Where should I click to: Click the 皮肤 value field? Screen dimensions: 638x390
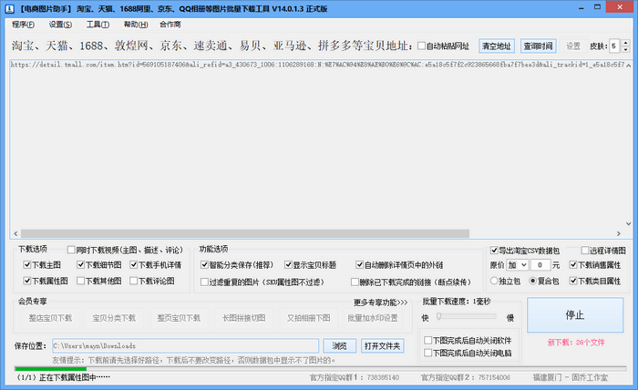click(x=615, y=46)
